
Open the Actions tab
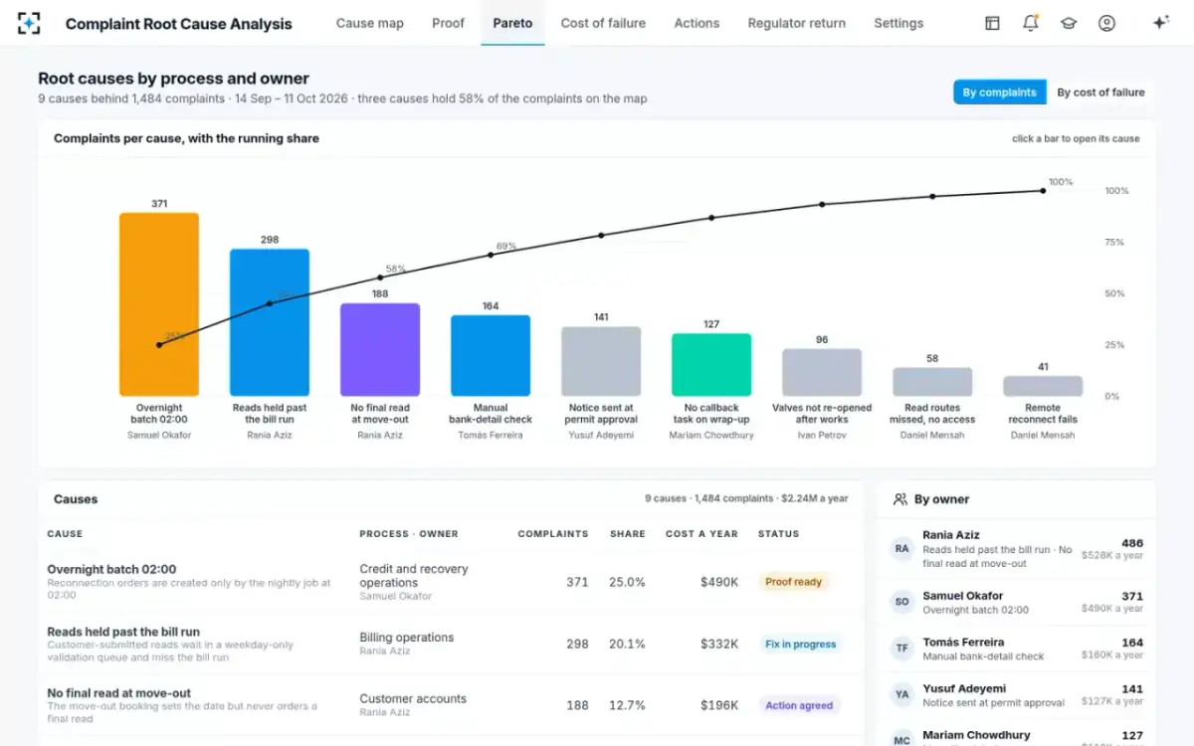pyautogui.click(x=696, y=23)
